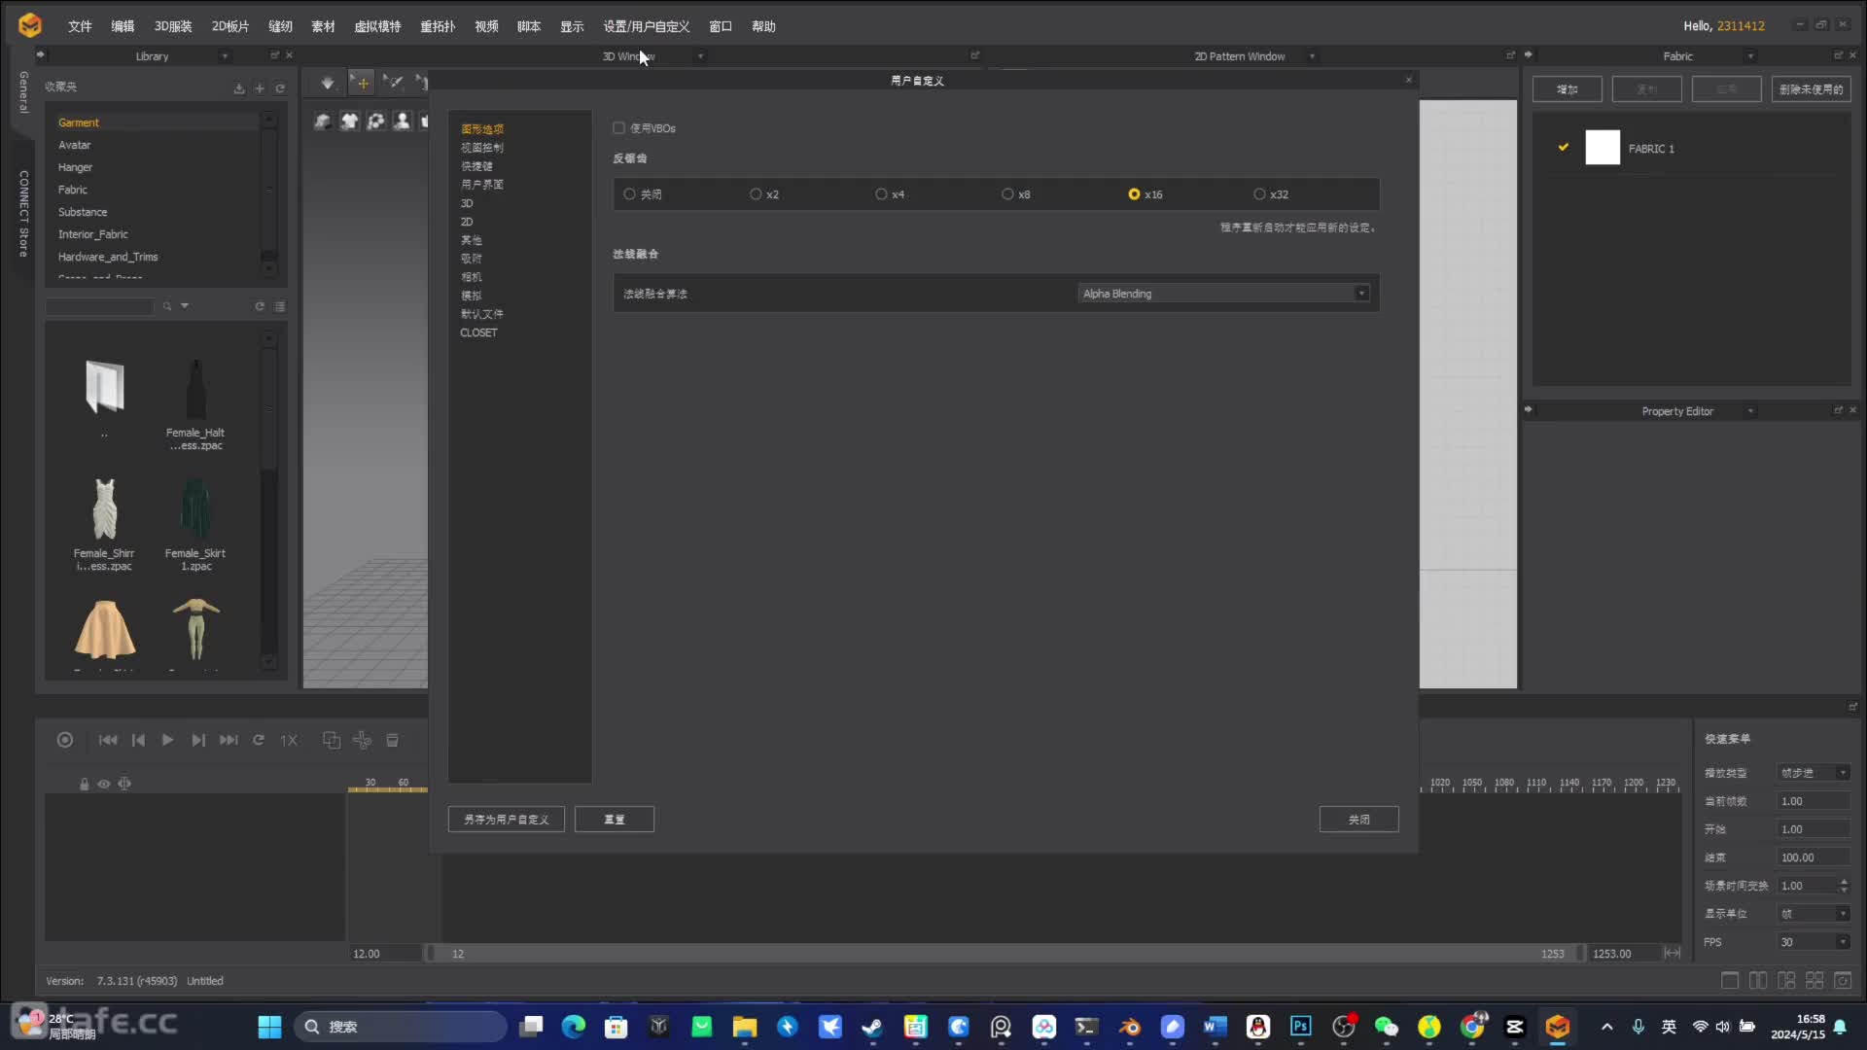Open the 文件 menu

(x=80, y=26)
